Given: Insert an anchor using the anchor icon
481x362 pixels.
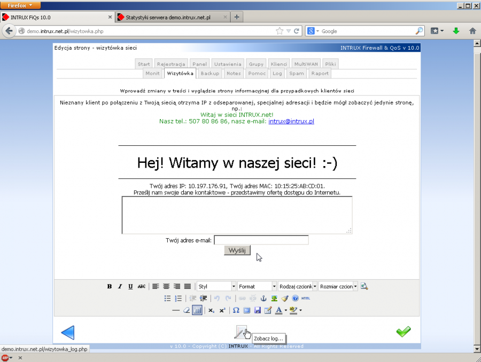Looking at the screenshot, I should [263, 298].
